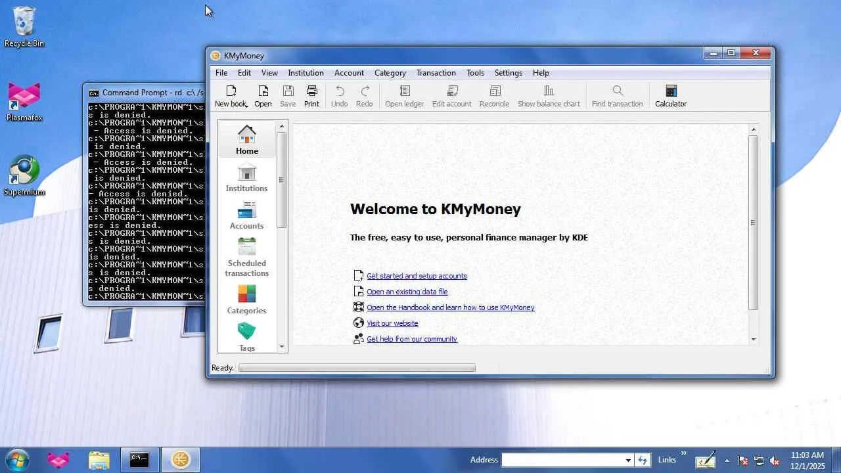Click the Save toolbar icon
The image size is (841, 473).
click(x=288, y=91)
